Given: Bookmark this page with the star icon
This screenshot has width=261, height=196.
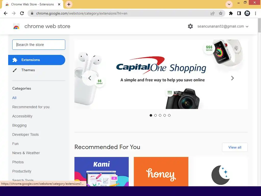Looking at the screenshot, I should pyautogui.click(x=221, y=13).
